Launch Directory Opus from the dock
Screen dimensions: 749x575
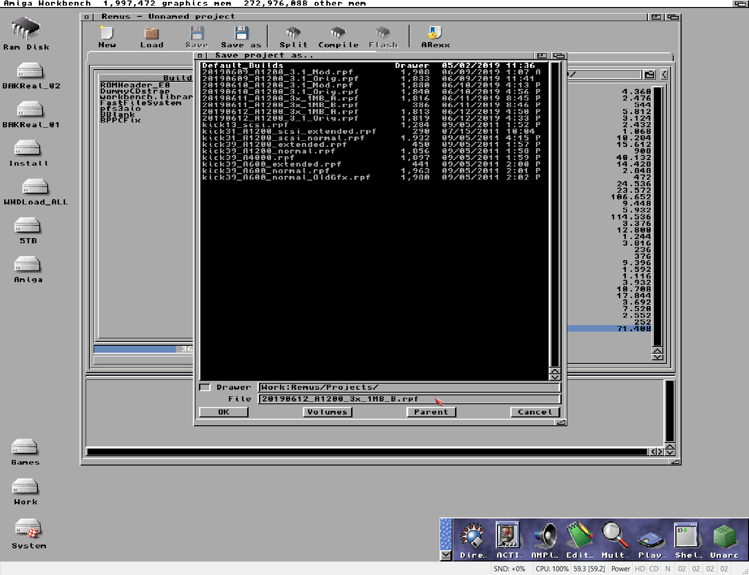pos(473,540)
